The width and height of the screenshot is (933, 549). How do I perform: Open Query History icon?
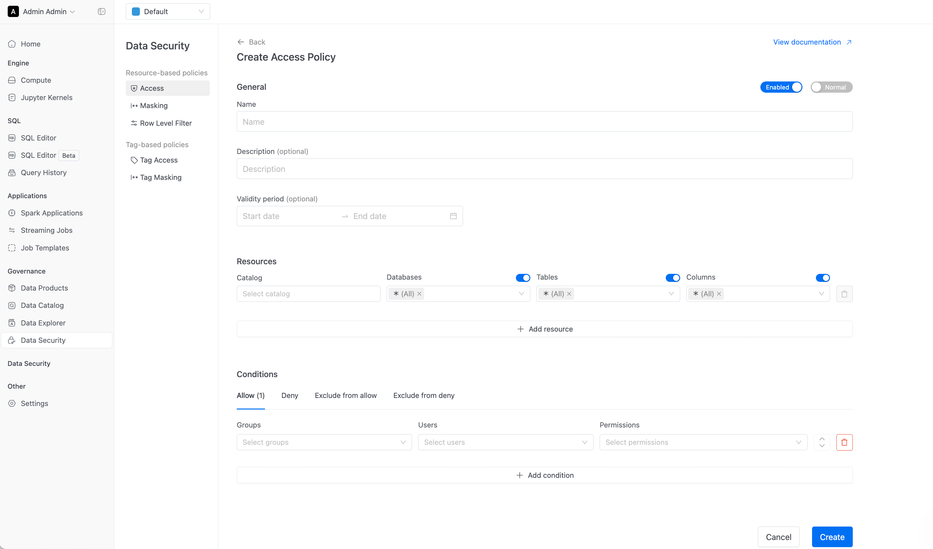point(12,173)
